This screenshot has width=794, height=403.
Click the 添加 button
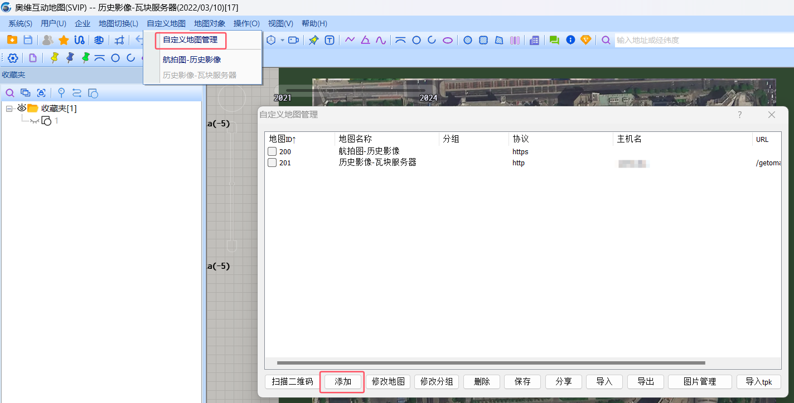tap(343, 381)
